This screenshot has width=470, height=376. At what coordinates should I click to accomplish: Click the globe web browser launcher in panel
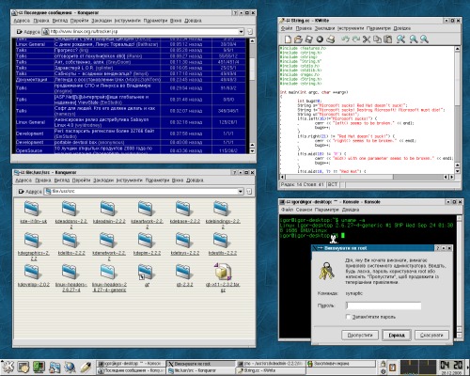click(70, 367)
